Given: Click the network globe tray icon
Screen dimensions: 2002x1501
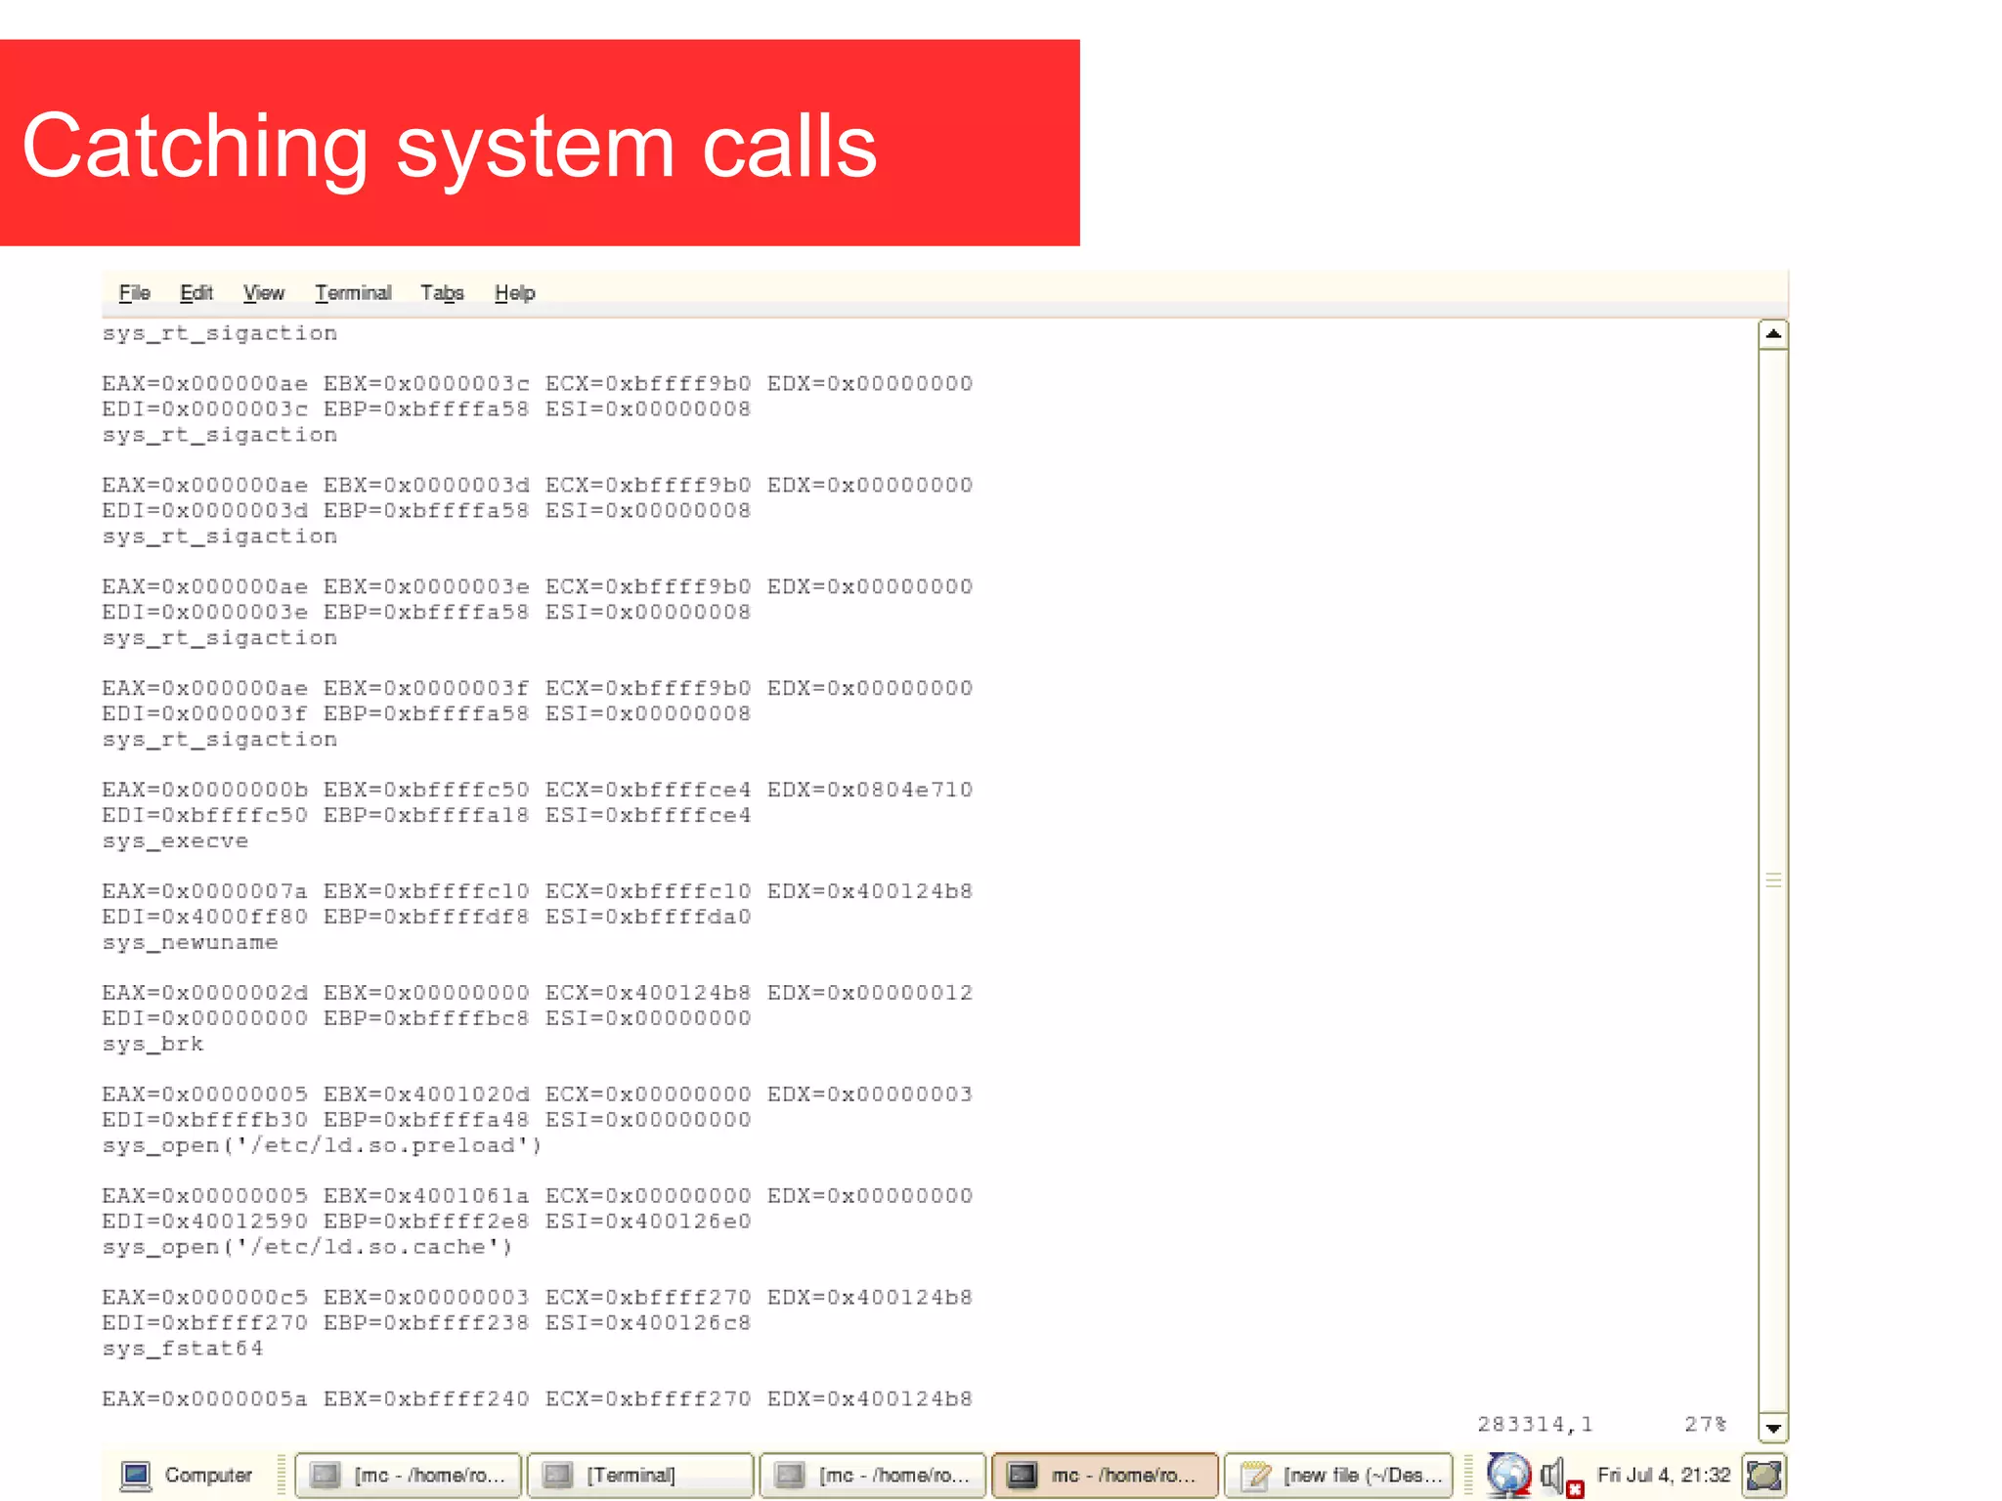Looking at the screenshot, I should (1508, 1475).
